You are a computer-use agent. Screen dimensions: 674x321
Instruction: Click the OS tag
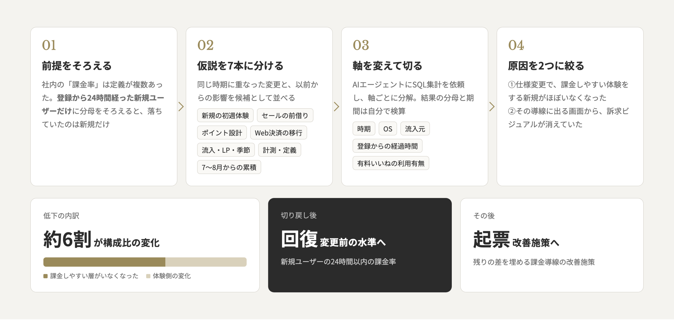coord(388,129)
